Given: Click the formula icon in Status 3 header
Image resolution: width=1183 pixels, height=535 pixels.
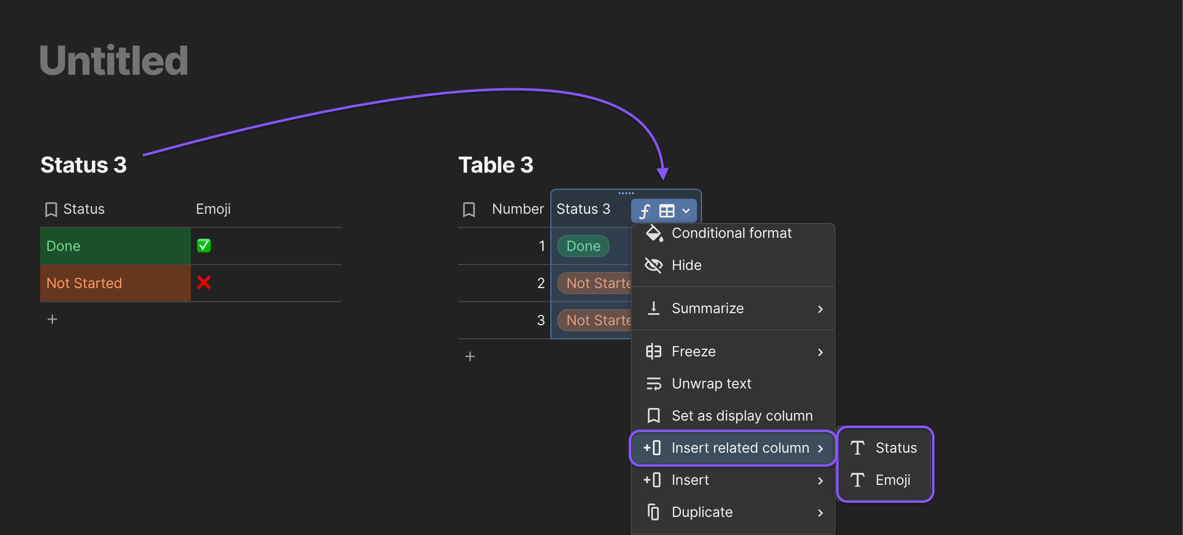Looking at the screenshot, I should [645, 211].
